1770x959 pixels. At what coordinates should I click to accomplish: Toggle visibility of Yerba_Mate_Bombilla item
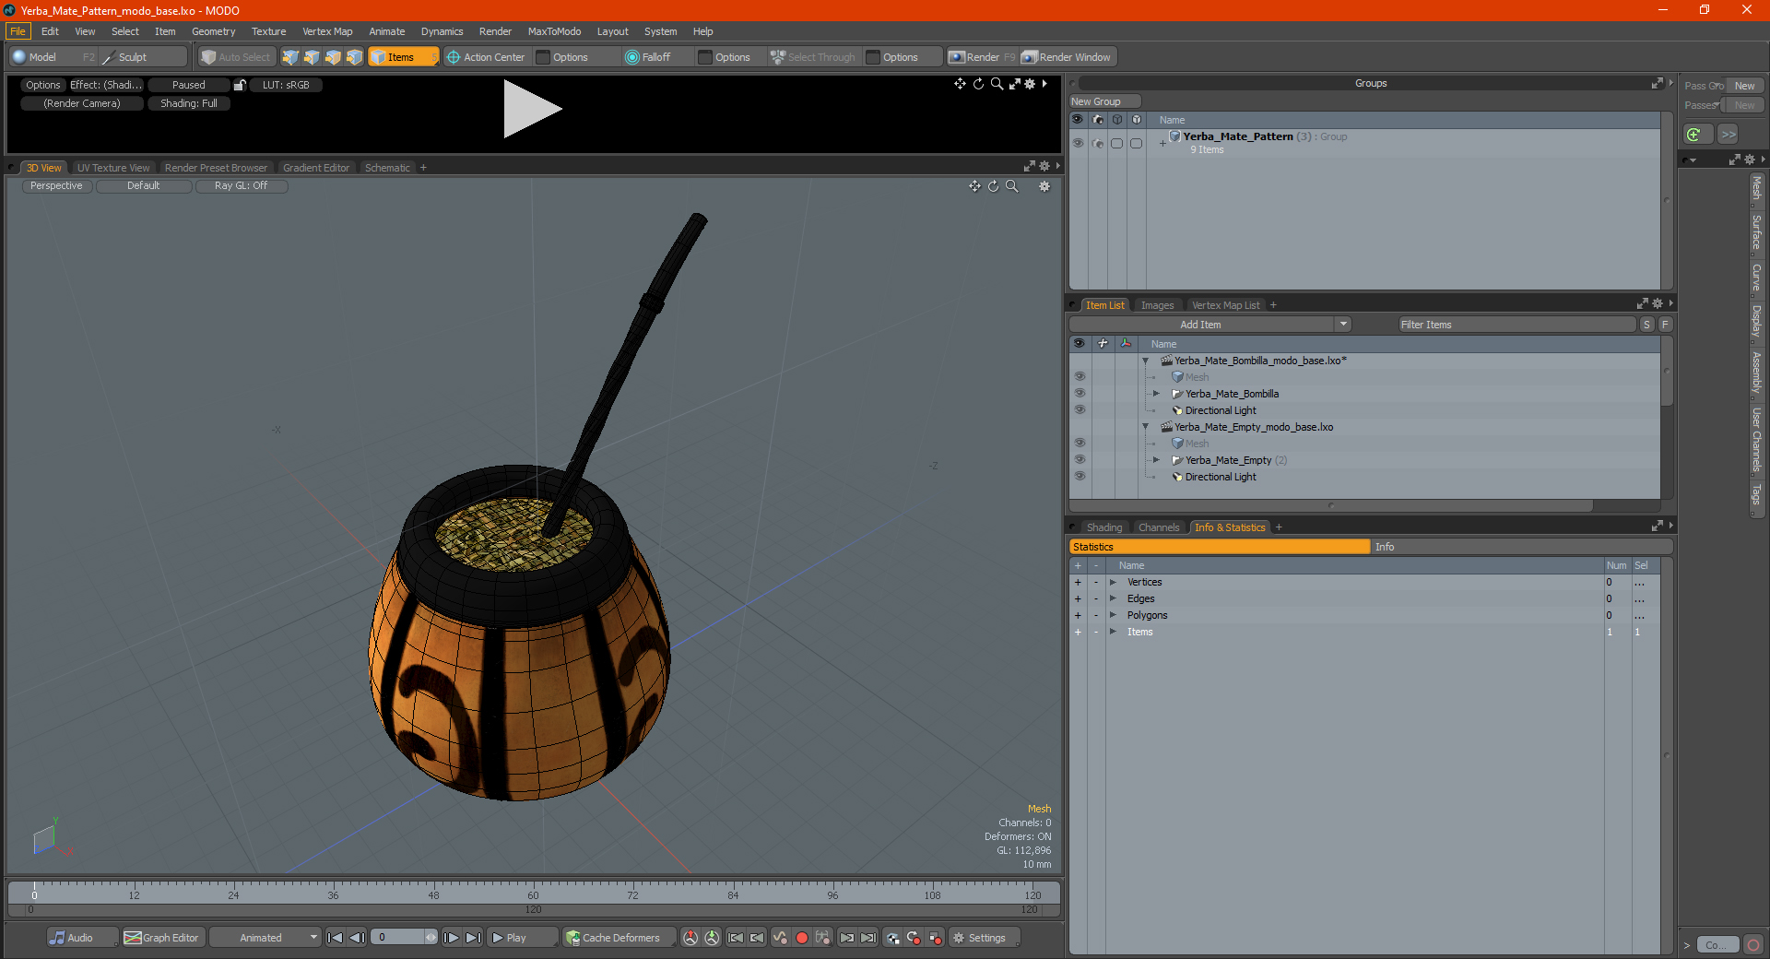(1080, 394)
